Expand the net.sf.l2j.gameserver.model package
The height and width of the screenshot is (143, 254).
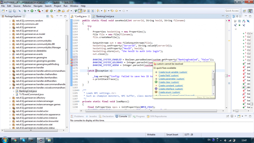pos(10,108)
